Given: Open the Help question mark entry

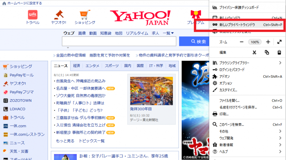Looking at the screenshot, I should pyautogui.click(x=247, y=151).
